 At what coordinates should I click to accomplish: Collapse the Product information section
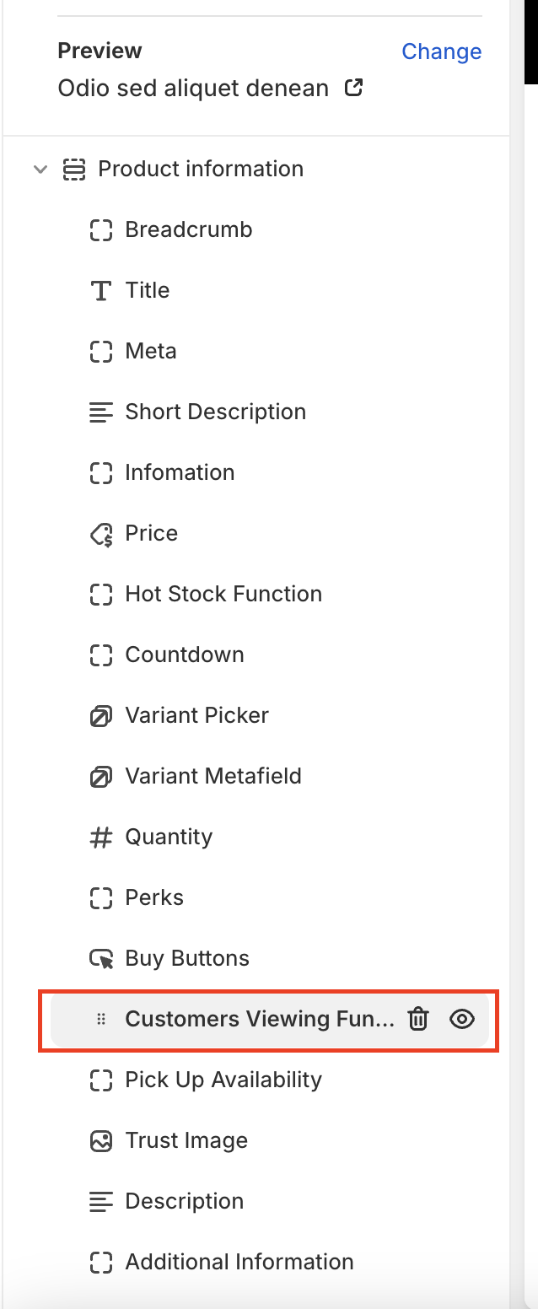(40, 170)
